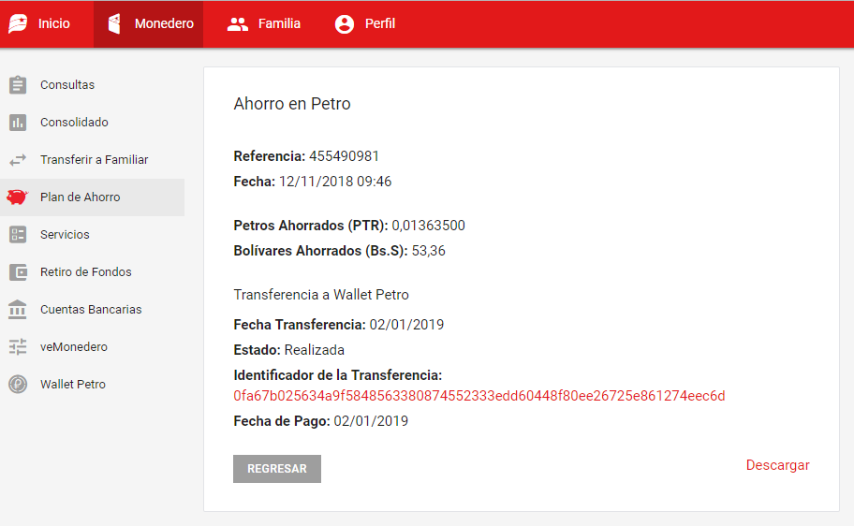This screenshot has height=526, width=854.
Task: Go to the Perfil tab label
Action: click(380, 24)
